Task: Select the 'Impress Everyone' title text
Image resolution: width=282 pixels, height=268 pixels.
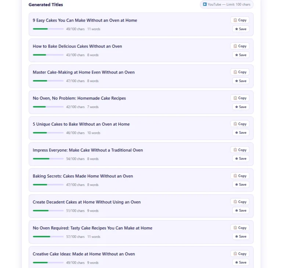Action: [x=88, y=150]
